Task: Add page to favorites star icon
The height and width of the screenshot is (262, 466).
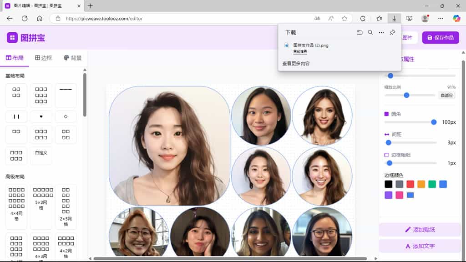Action: [344, 18]
